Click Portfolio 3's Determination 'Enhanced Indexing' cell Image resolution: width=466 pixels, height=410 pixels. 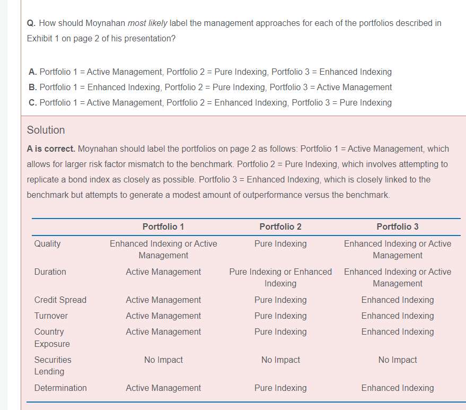tap(398, 388)
